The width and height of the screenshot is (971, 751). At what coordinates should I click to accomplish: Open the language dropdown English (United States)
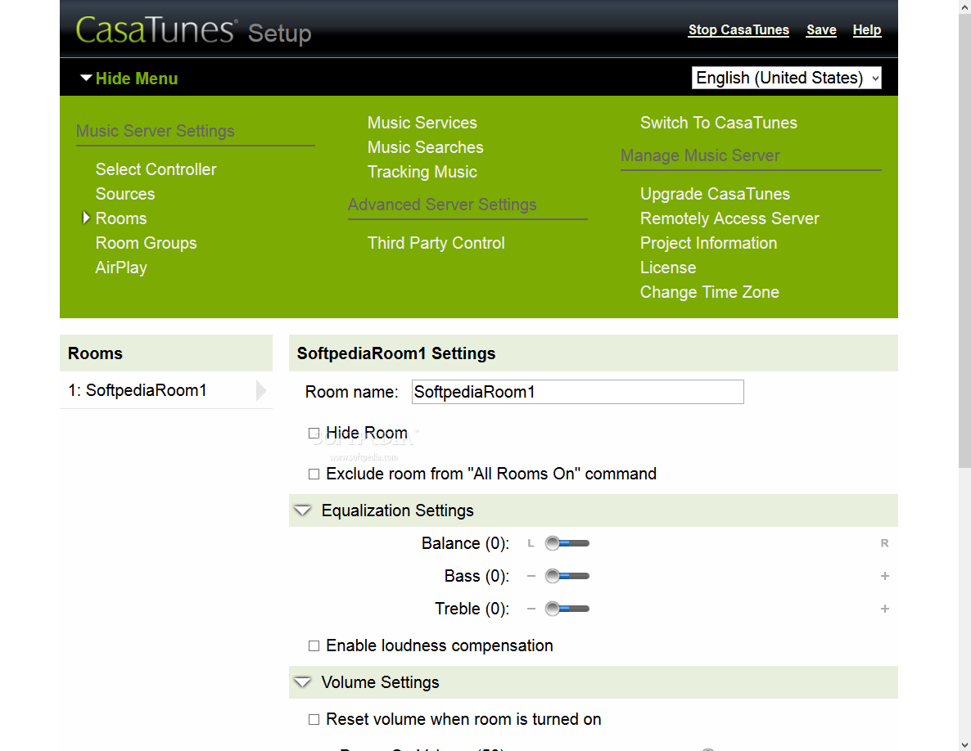[x=786, y=78]
